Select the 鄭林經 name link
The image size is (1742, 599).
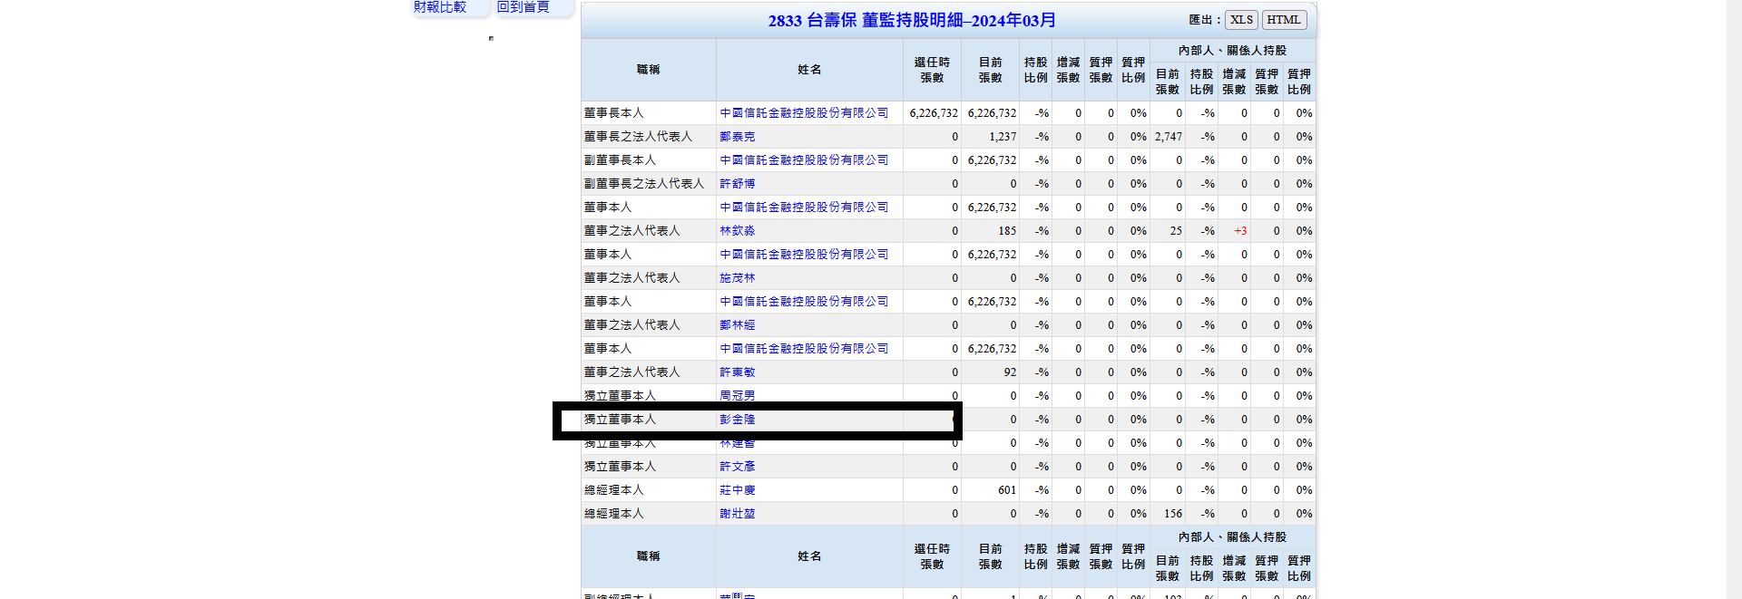coord(737,325)
